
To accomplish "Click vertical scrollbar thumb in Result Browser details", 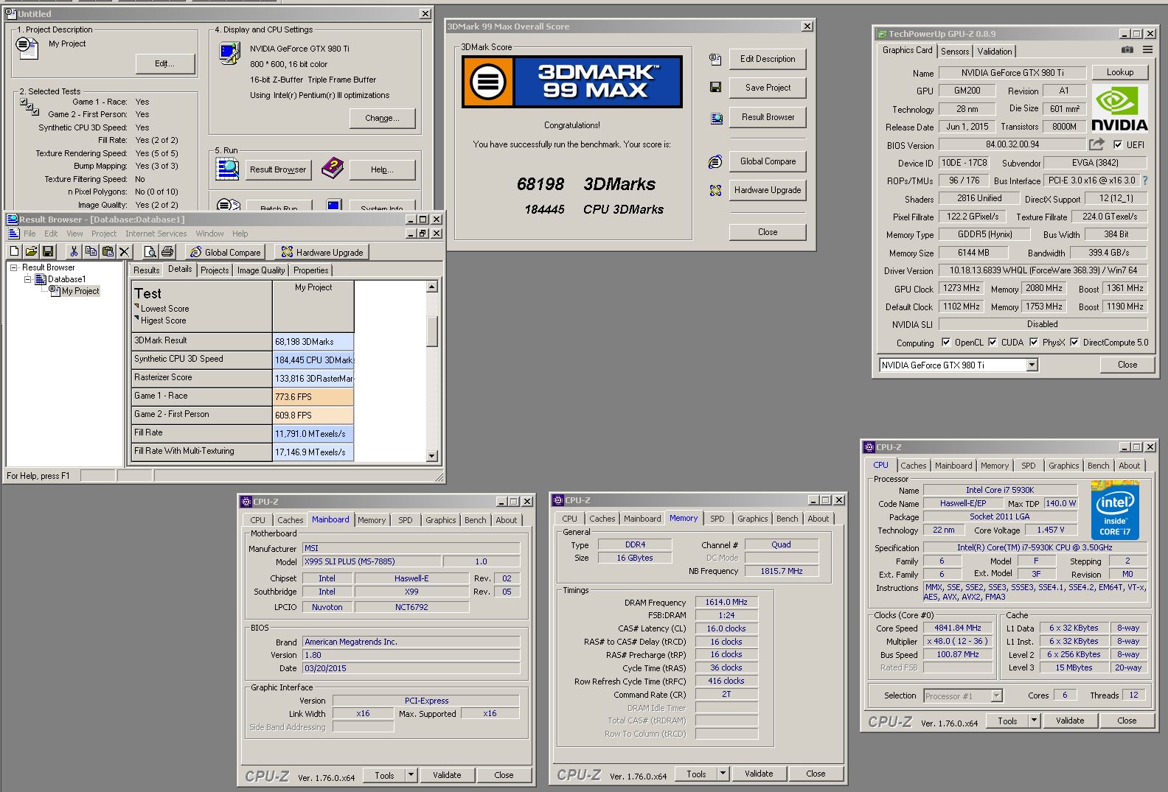I will click(432, 331).
